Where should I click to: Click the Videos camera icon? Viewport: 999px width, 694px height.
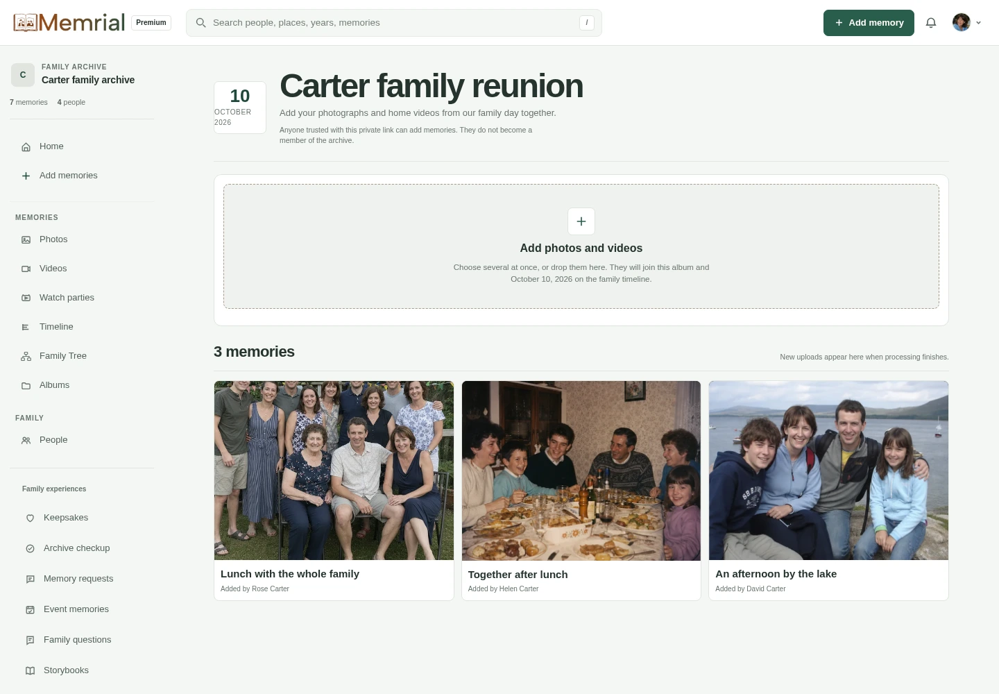coord(26,269)
